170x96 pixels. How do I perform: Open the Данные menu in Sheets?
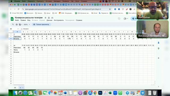tap(49, 20)
